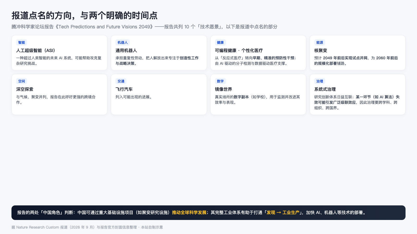Click the yellow highlighted phrase "推动全球科学发展"
Viewport: 417px width, 234px height.
click(x=189, y=213)
